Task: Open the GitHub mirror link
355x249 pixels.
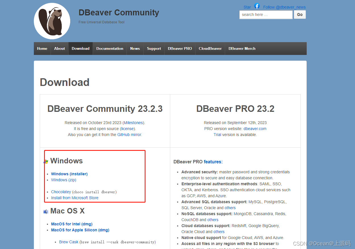Action: pyautogui.click(x=129, y=135)
